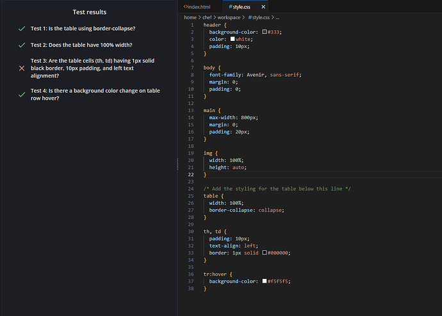Open the chef breadcrumb segment
The image size is (442, 316).
(x=207, y=17)
